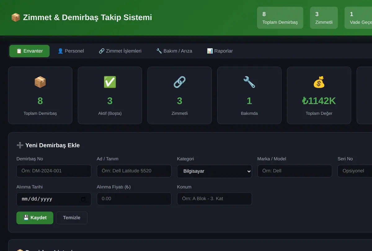This screenshot has width=372, height=251.
Task: Go to the Zimmet İşlemleri tab
Action: (x=120, y=51)
